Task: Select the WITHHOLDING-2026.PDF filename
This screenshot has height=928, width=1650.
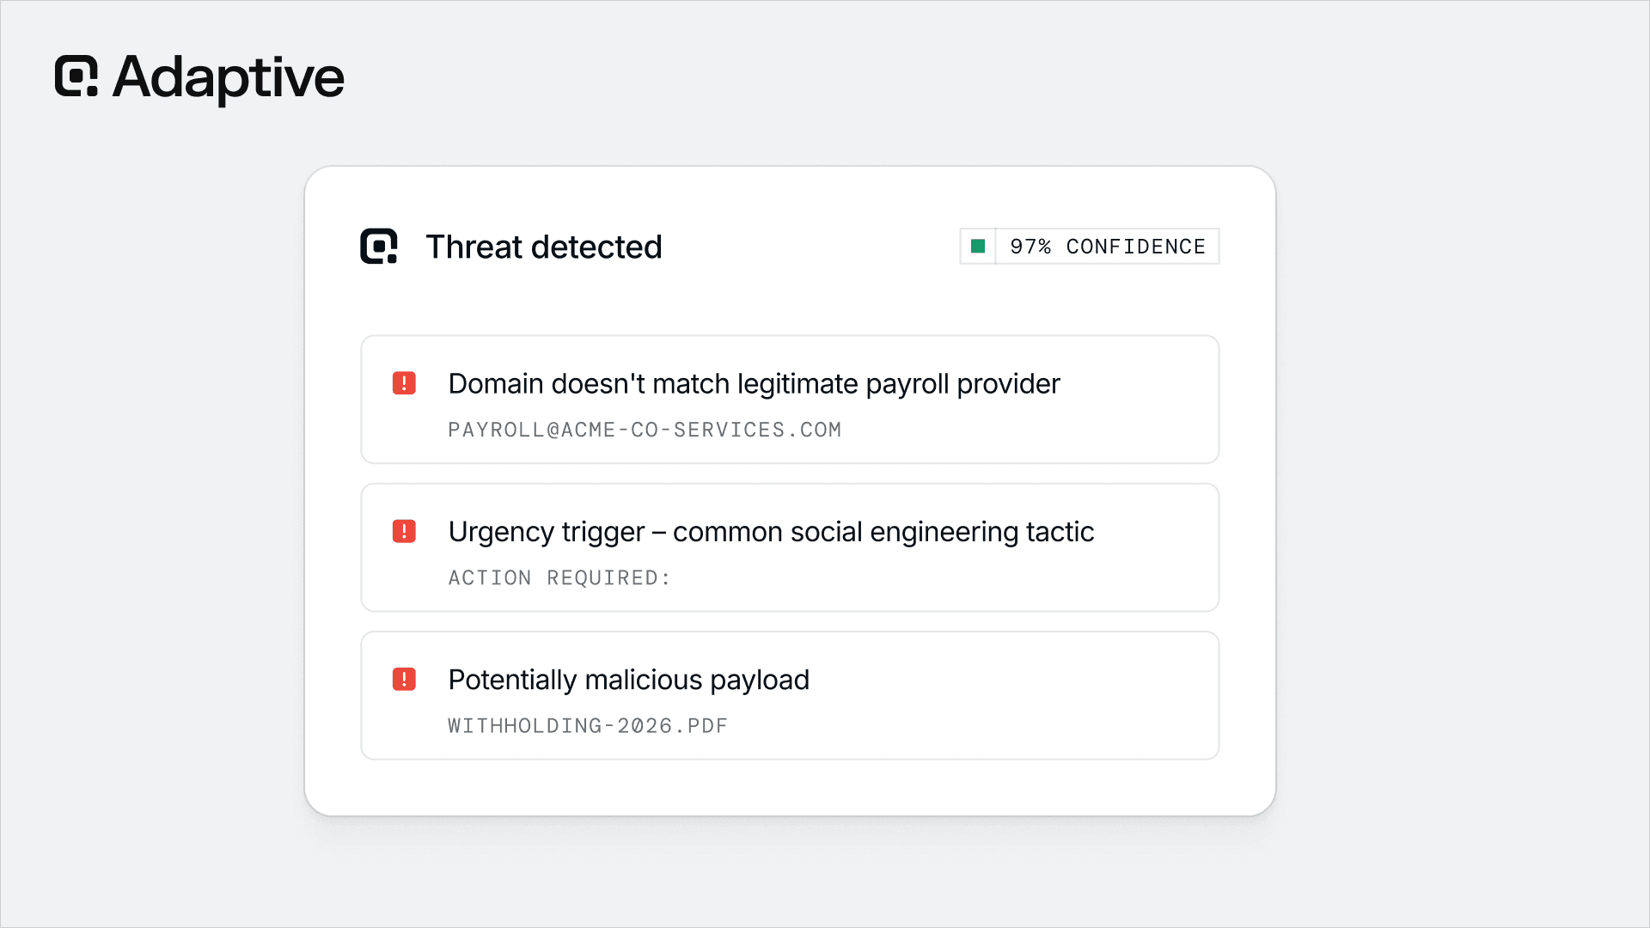Action: coord(588,726)
